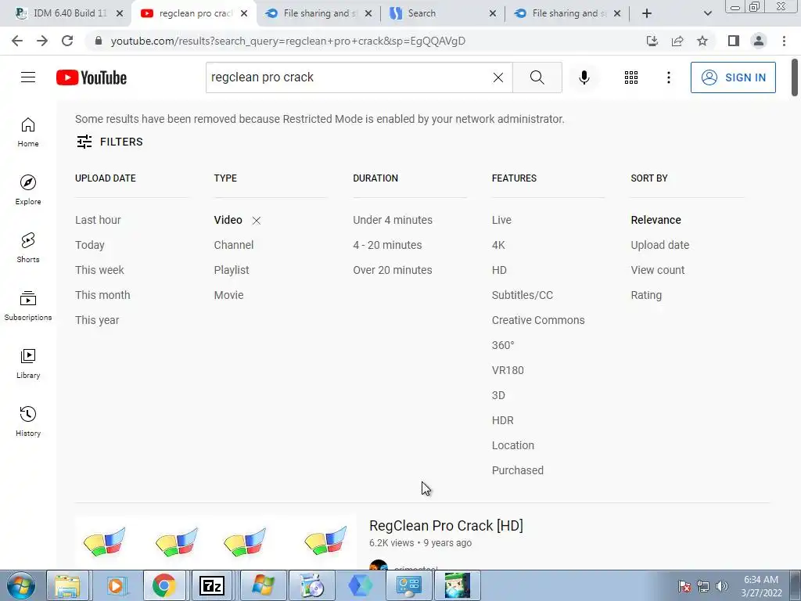Filter duration Over 20 minutes
The height and width of the screenshot is (601, 801).
(x=393, y=270)
